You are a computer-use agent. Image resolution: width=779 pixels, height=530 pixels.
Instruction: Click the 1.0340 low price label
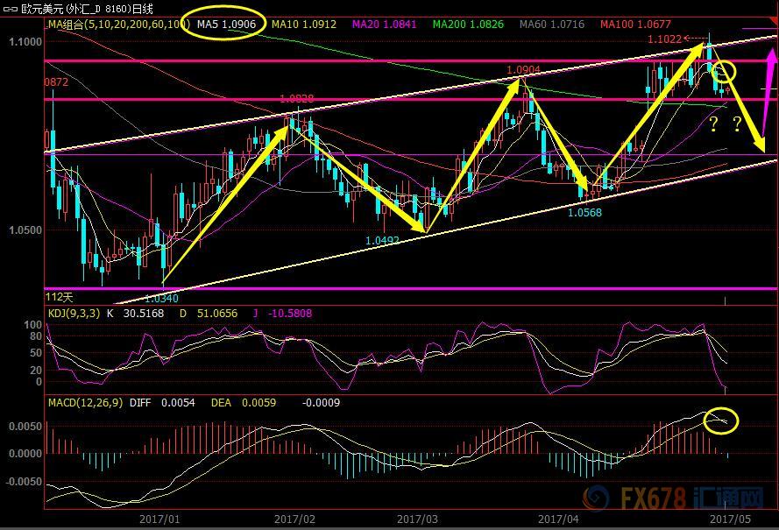(161, 298)
